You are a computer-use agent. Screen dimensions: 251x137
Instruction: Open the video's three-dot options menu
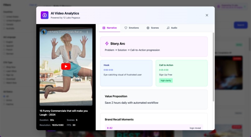(x=87, y=32)
